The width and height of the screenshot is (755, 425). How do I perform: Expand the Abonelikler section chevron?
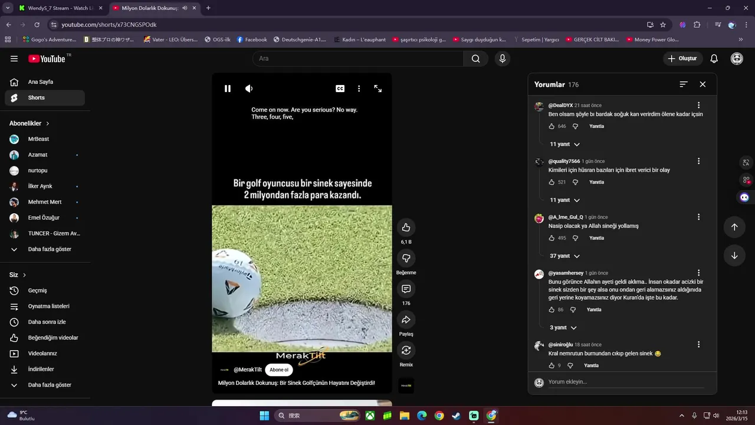coord(48,123)
